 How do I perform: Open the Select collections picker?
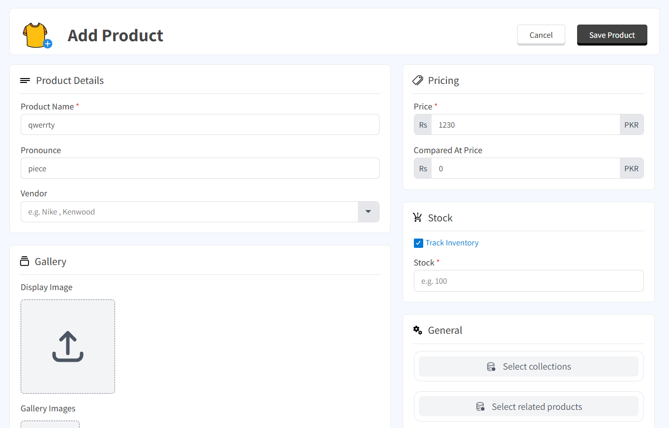528,367
